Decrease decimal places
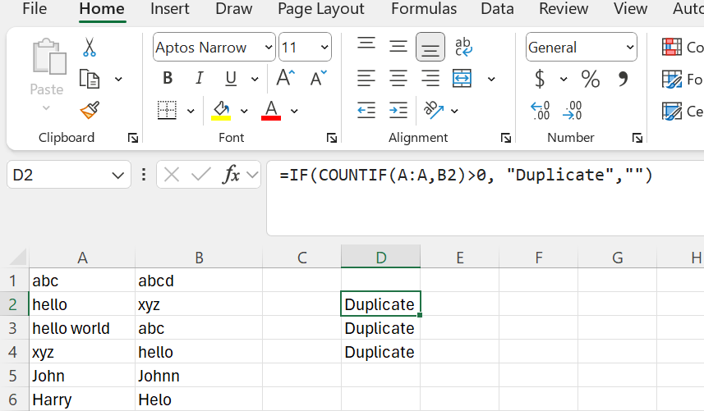This screenshot has height=411, width=704. [x=572, y=110]
